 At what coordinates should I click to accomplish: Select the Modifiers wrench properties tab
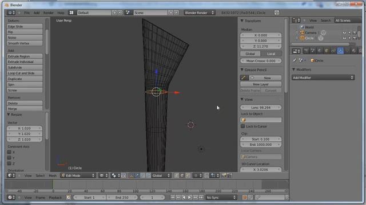click(x=340, y=51)
